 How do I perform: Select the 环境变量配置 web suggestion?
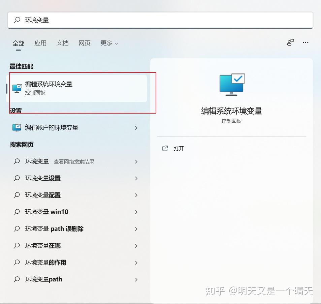pos(76,195)
